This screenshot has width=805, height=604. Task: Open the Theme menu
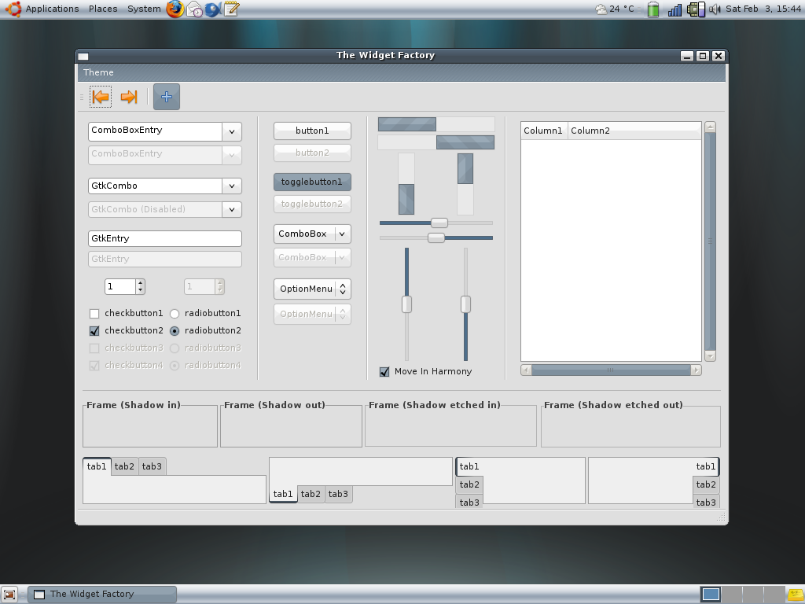(x=98, y=72)
